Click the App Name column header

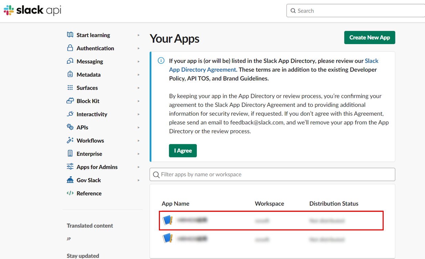tap(175, 204)
